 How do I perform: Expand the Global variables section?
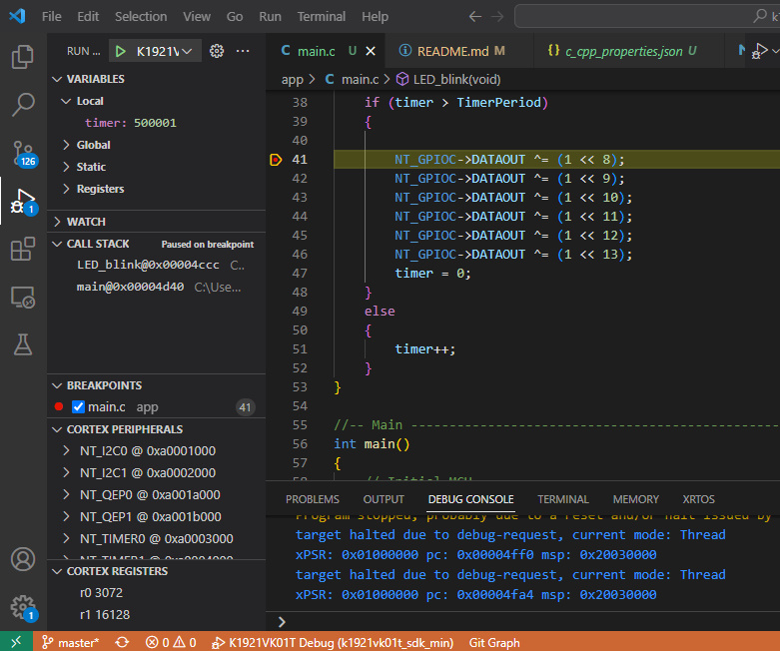[92, 145]
